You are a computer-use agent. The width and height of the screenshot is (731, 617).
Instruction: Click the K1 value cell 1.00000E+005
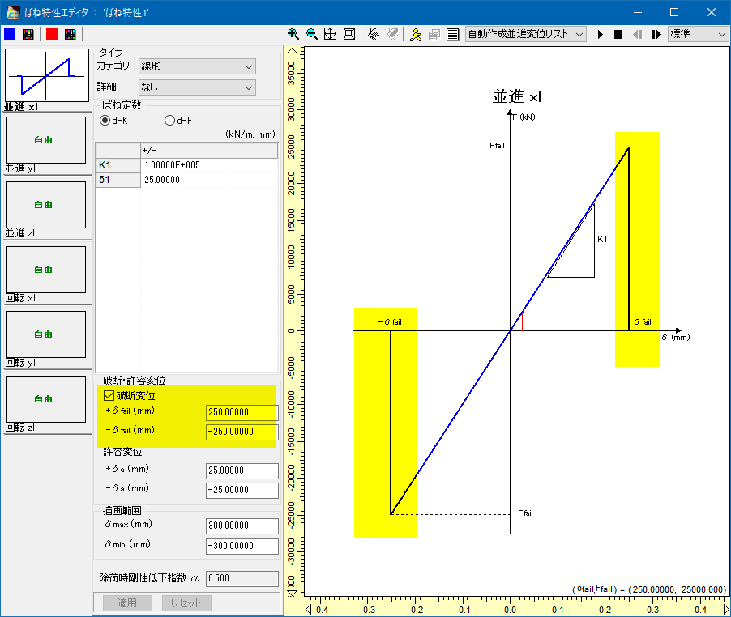click(x=208, y=165)
